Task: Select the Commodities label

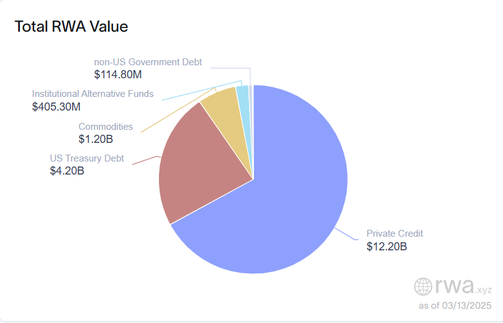Action: [x=106, y=127]
